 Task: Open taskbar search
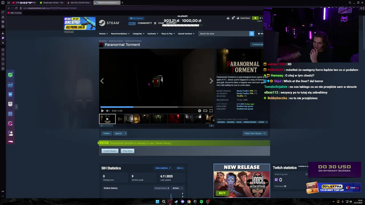click(x=164, y=202)
